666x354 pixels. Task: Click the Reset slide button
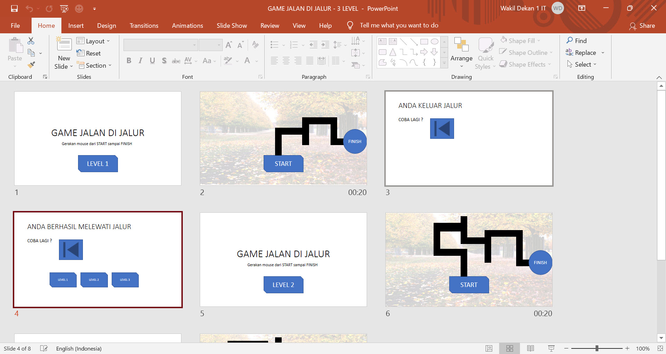pyautogui.click(x=89, y=53)
